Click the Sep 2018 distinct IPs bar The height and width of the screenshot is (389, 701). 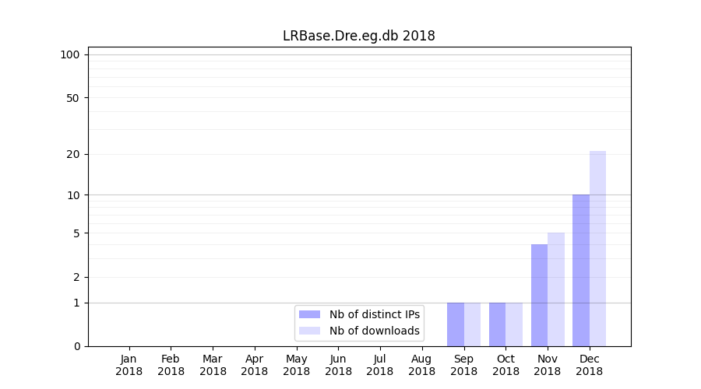456,324
